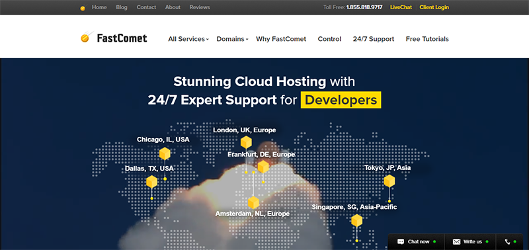Click the speech bubble Chat now icon
The image size is (529, 250).
coord(401,241)
